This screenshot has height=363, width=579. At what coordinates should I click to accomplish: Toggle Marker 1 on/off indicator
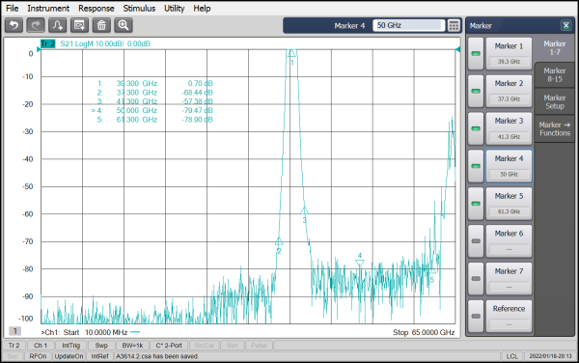(x=476, y=54)
